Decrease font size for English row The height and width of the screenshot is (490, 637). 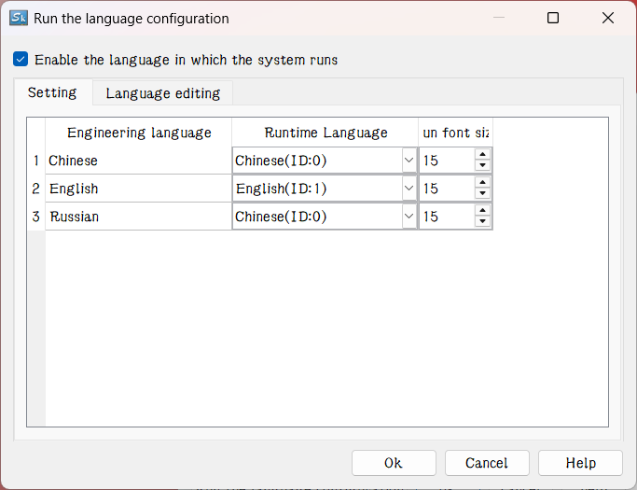(482, 194)
